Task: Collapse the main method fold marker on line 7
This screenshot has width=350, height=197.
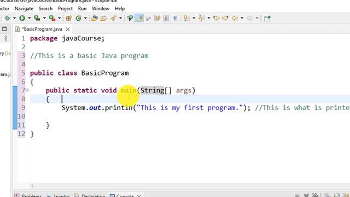Action: pyautogui.click(x=27, y=90)
